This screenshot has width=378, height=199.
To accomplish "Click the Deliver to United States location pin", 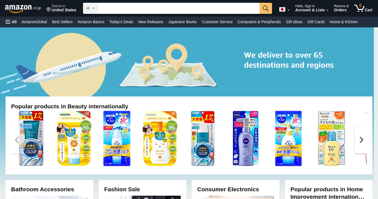I will point(48,9).
